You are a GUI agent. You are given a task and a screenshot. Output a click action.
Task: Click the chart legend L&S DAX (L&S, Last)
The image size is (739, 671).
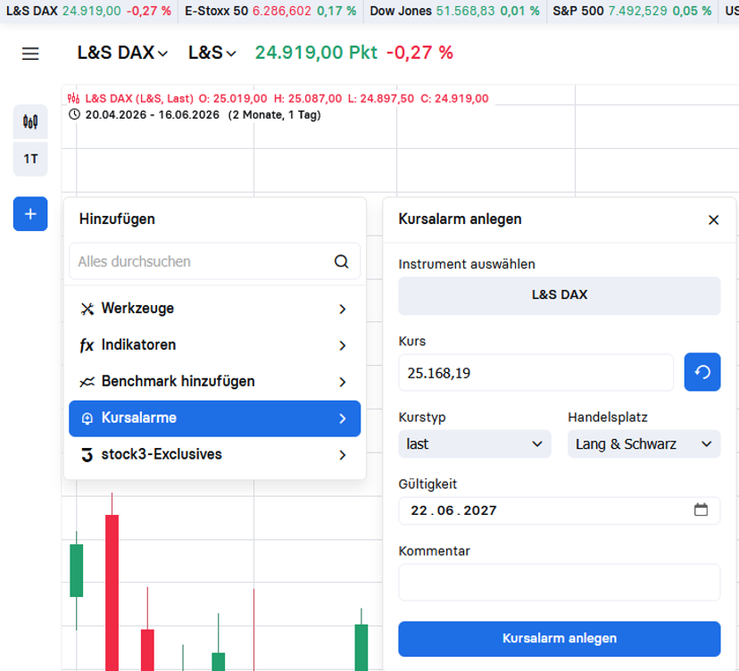139,98
